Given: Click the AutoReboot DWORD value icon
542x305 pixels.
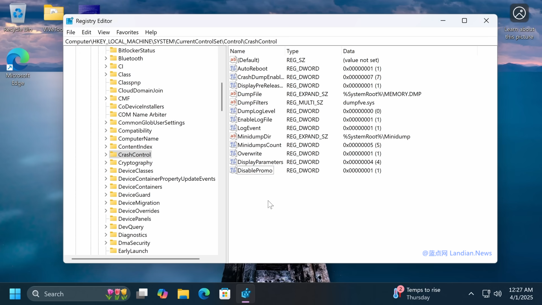Looking at the screenshot, I should tap(233, 68).
